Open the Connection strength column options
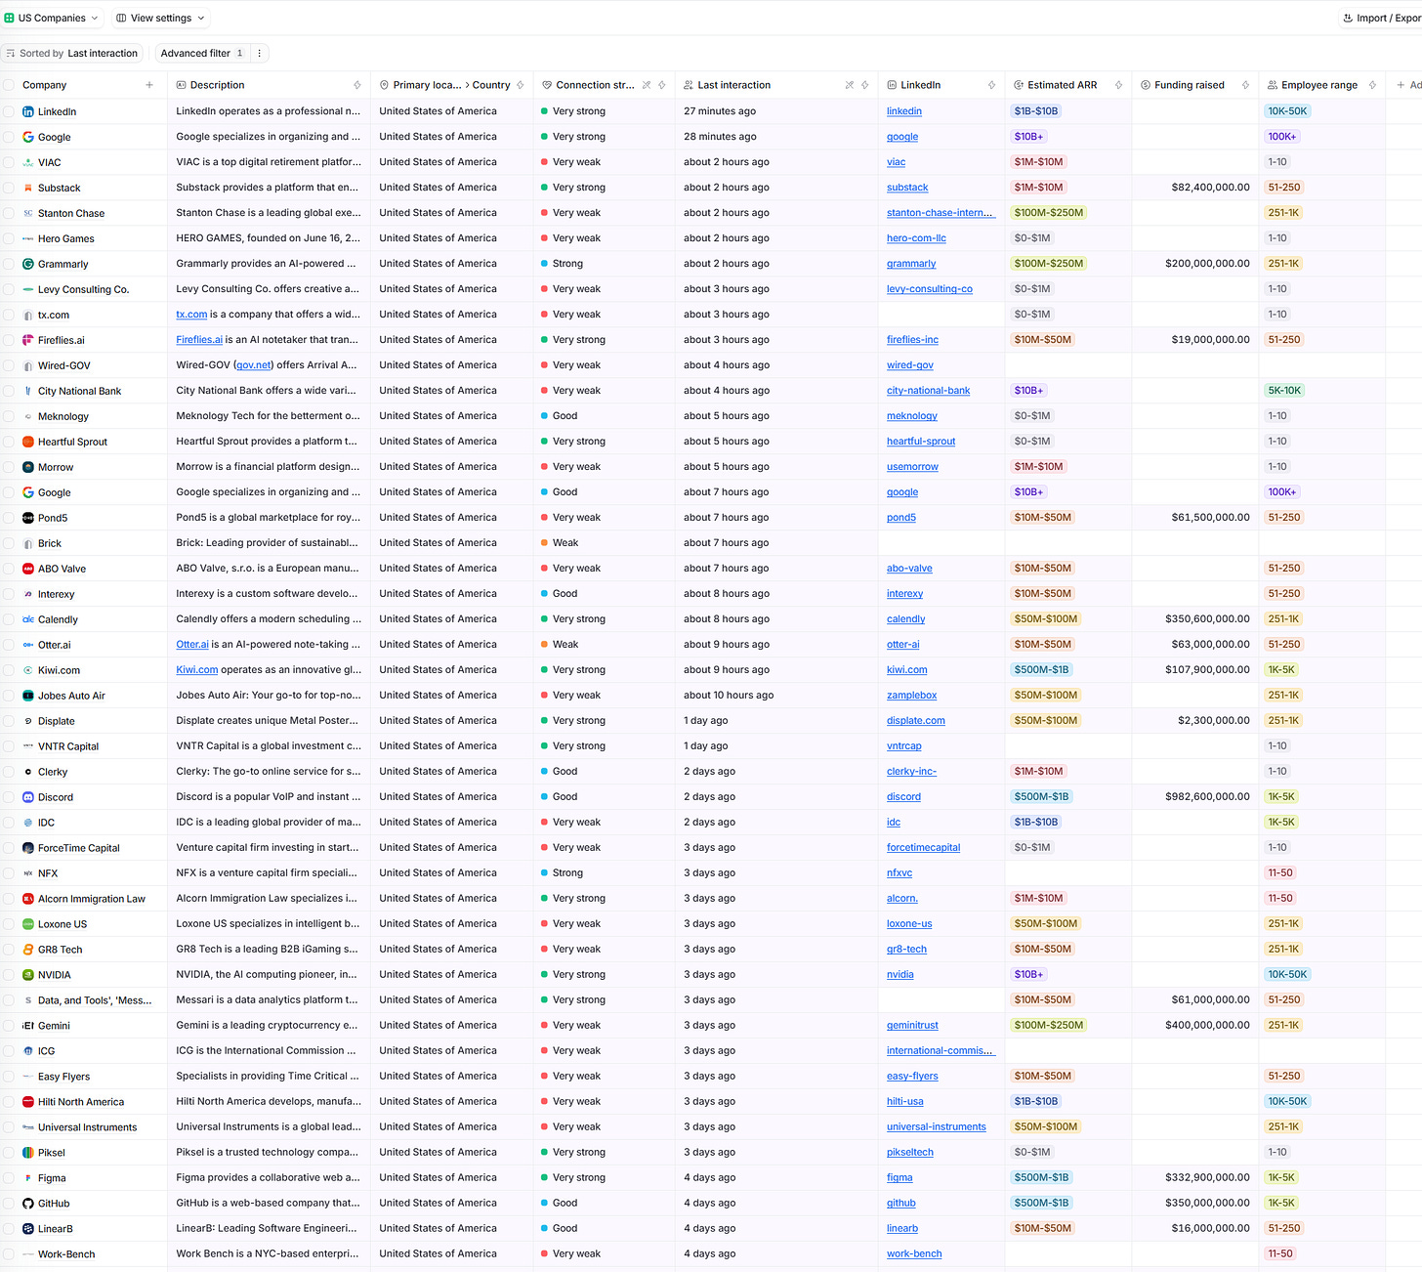The image size is (1422, 1272). click(662, 85)
